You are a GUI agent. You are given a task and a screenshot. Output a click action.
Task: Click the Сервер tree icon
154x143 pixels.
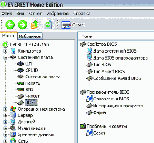click(x=13, y=115)
